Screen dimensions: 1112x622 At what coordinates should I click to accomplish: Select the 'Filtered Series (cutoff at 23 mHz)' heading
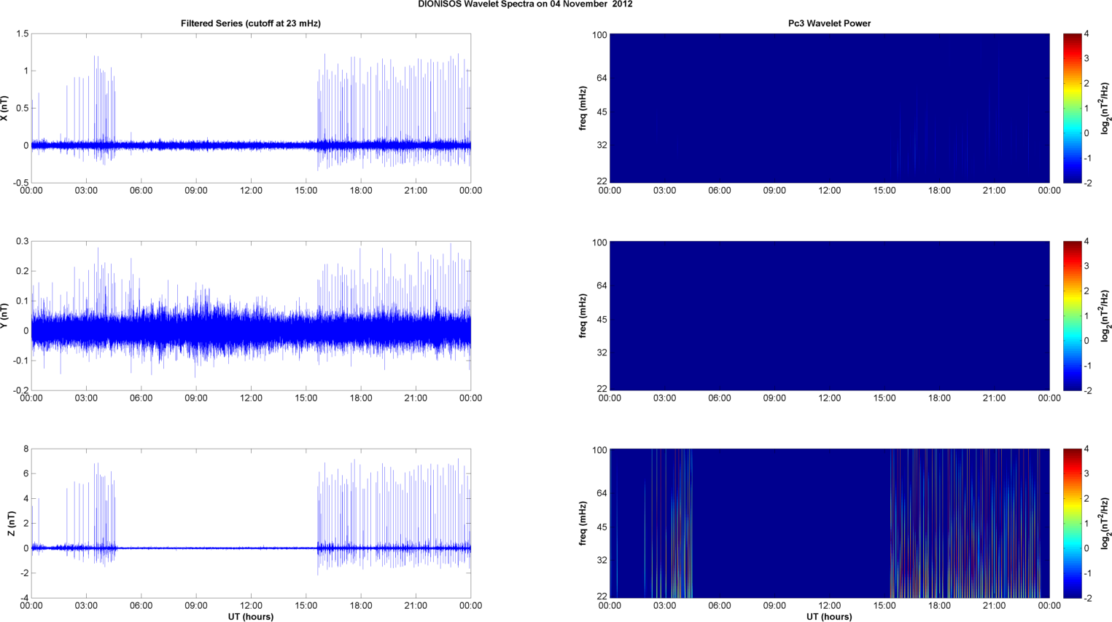(x=251, y=23)
